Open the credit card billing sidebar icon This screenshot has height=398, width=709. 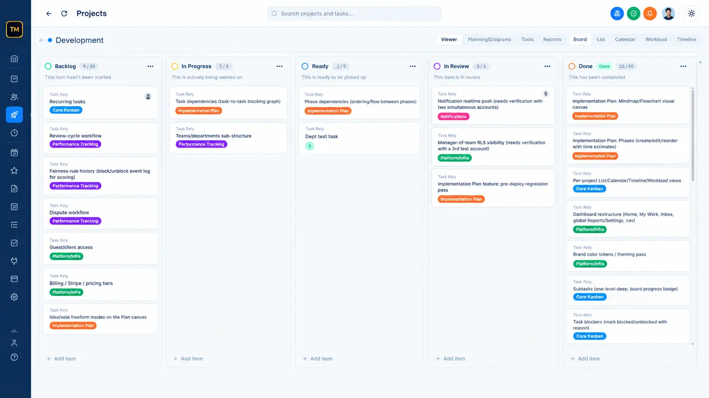click(x=14, y=279)
